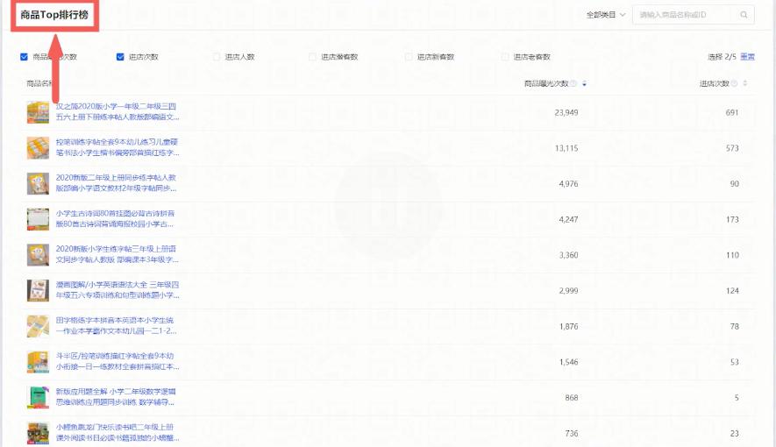
Task: Click thumbnail of 小鲤鱼跳龙门 product
Action: click(x=38, y=433)
